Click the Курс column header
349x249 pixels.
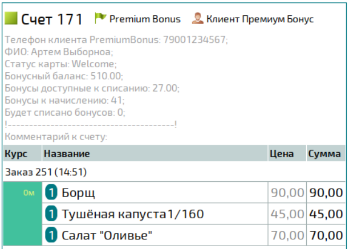16,154
